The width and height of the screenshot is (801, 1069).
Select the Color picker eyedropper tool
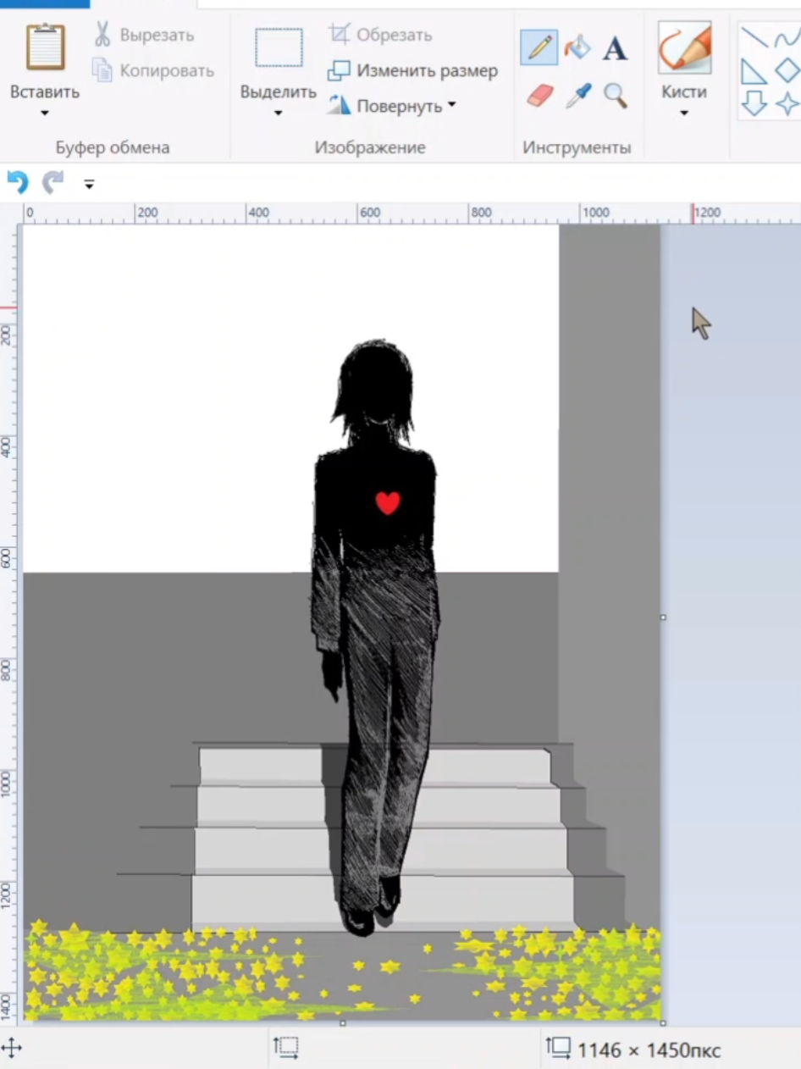coord(577,95)
